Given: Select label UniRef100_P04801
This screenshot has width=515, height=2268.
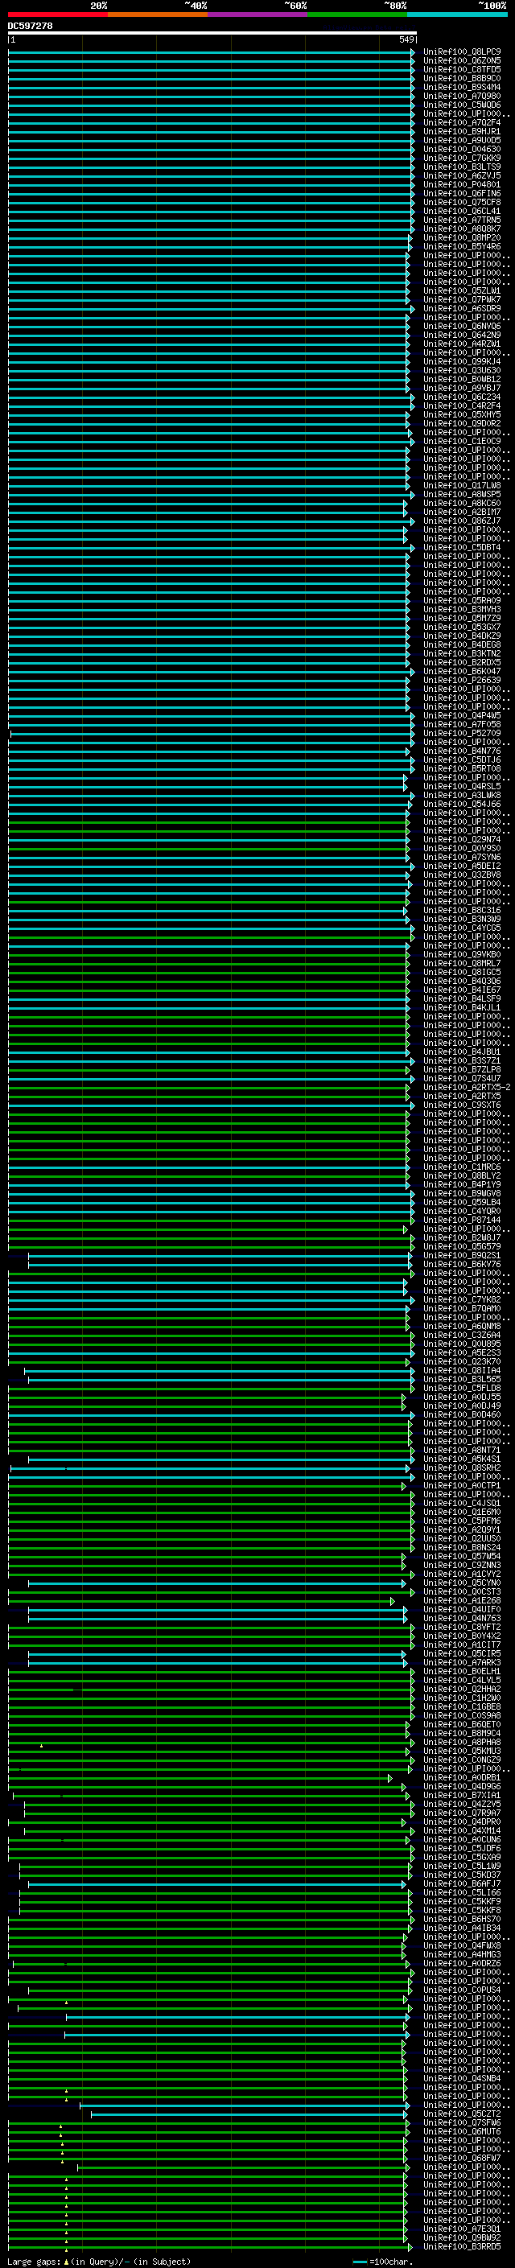Looking at the screenshot, I should pos(461,184).
